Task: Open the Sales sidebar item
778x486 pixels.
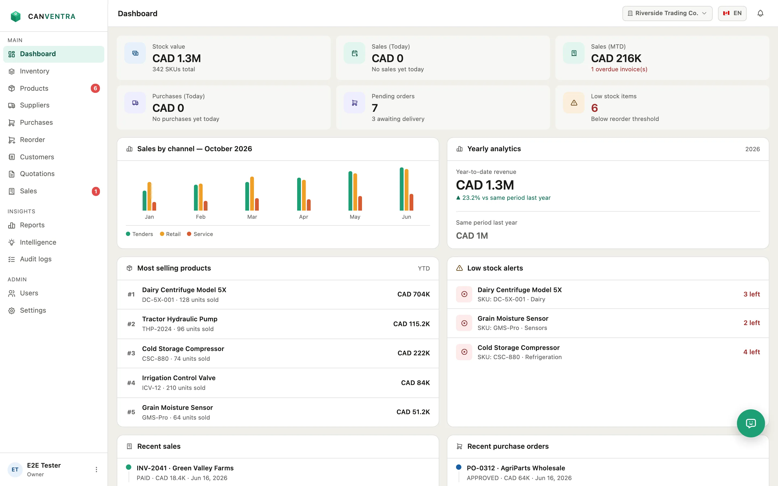Action: click(x=54, y=191)
